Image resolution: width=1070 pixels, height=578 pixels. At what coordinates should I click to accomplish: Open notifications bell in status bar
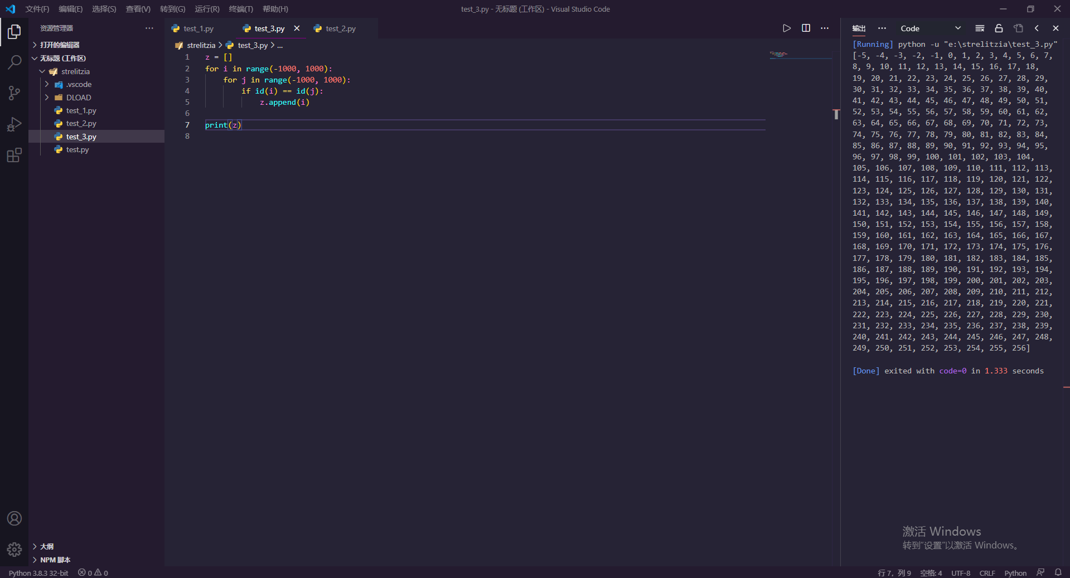point(1058,573)
